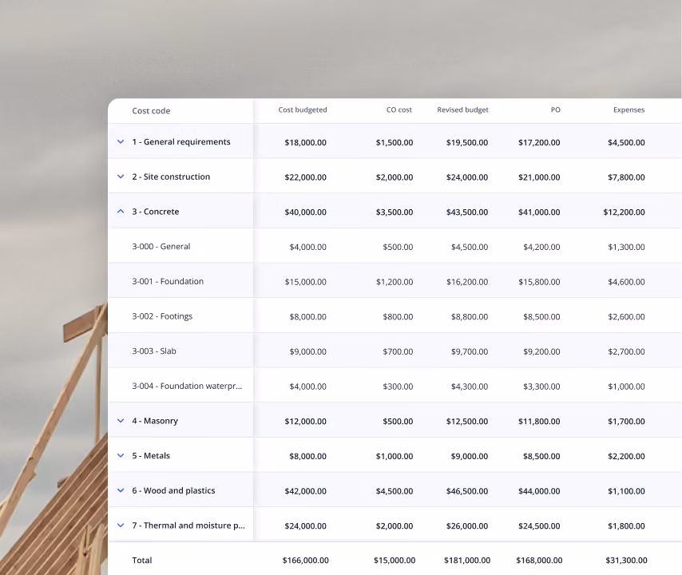Click Site construction revised budget $24,000.00
682x575 pixels.
(467, 177)
